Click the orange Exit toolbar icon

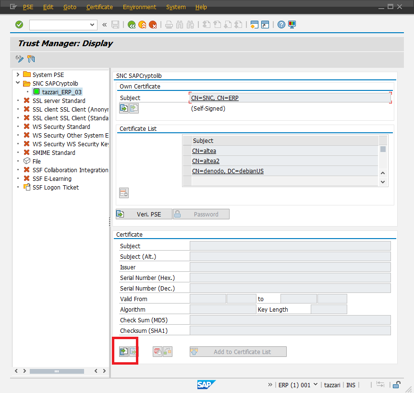(x=142, y=25)
